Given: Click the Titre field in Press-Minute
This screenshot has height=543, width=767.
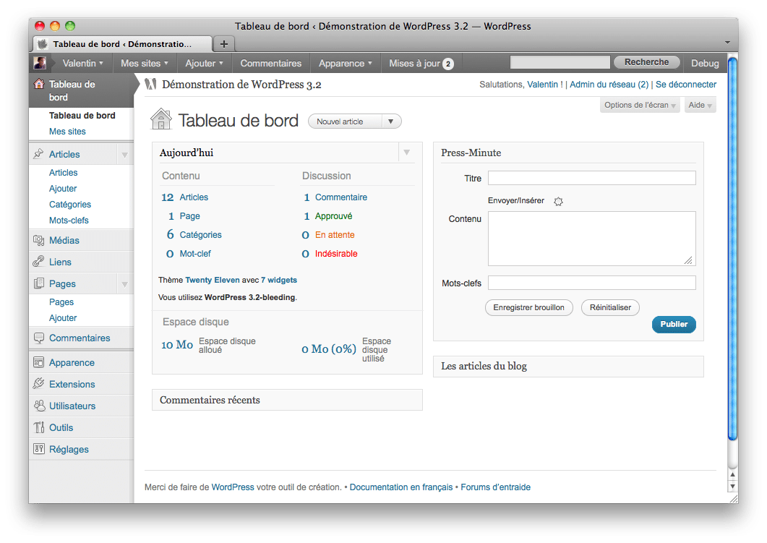Looking at the screenshot, I should coord(592,178).
